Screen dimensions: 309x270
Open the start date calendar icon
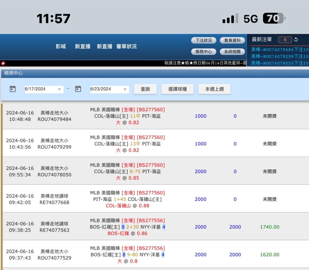click(13, 89)
